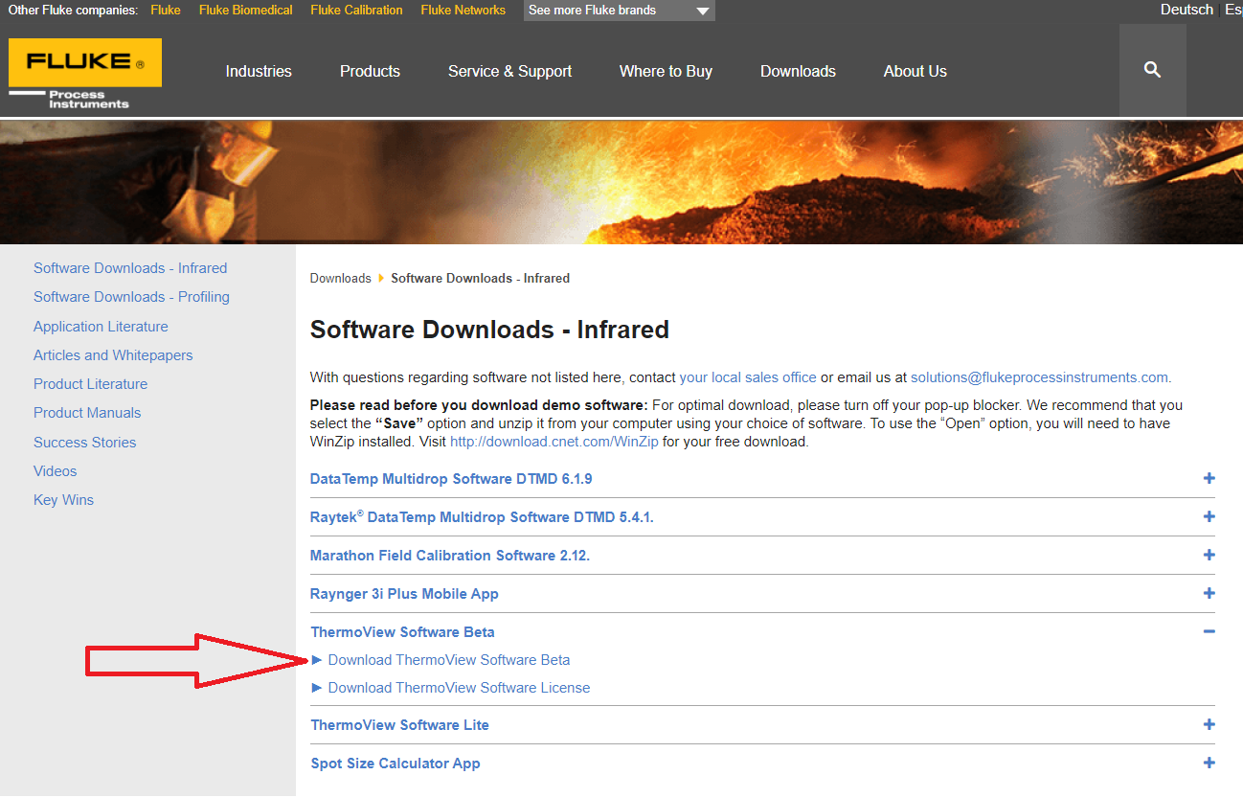Open Key Wins in sidebar
This screenshot has width=1243, height=798.
(63, 500)
